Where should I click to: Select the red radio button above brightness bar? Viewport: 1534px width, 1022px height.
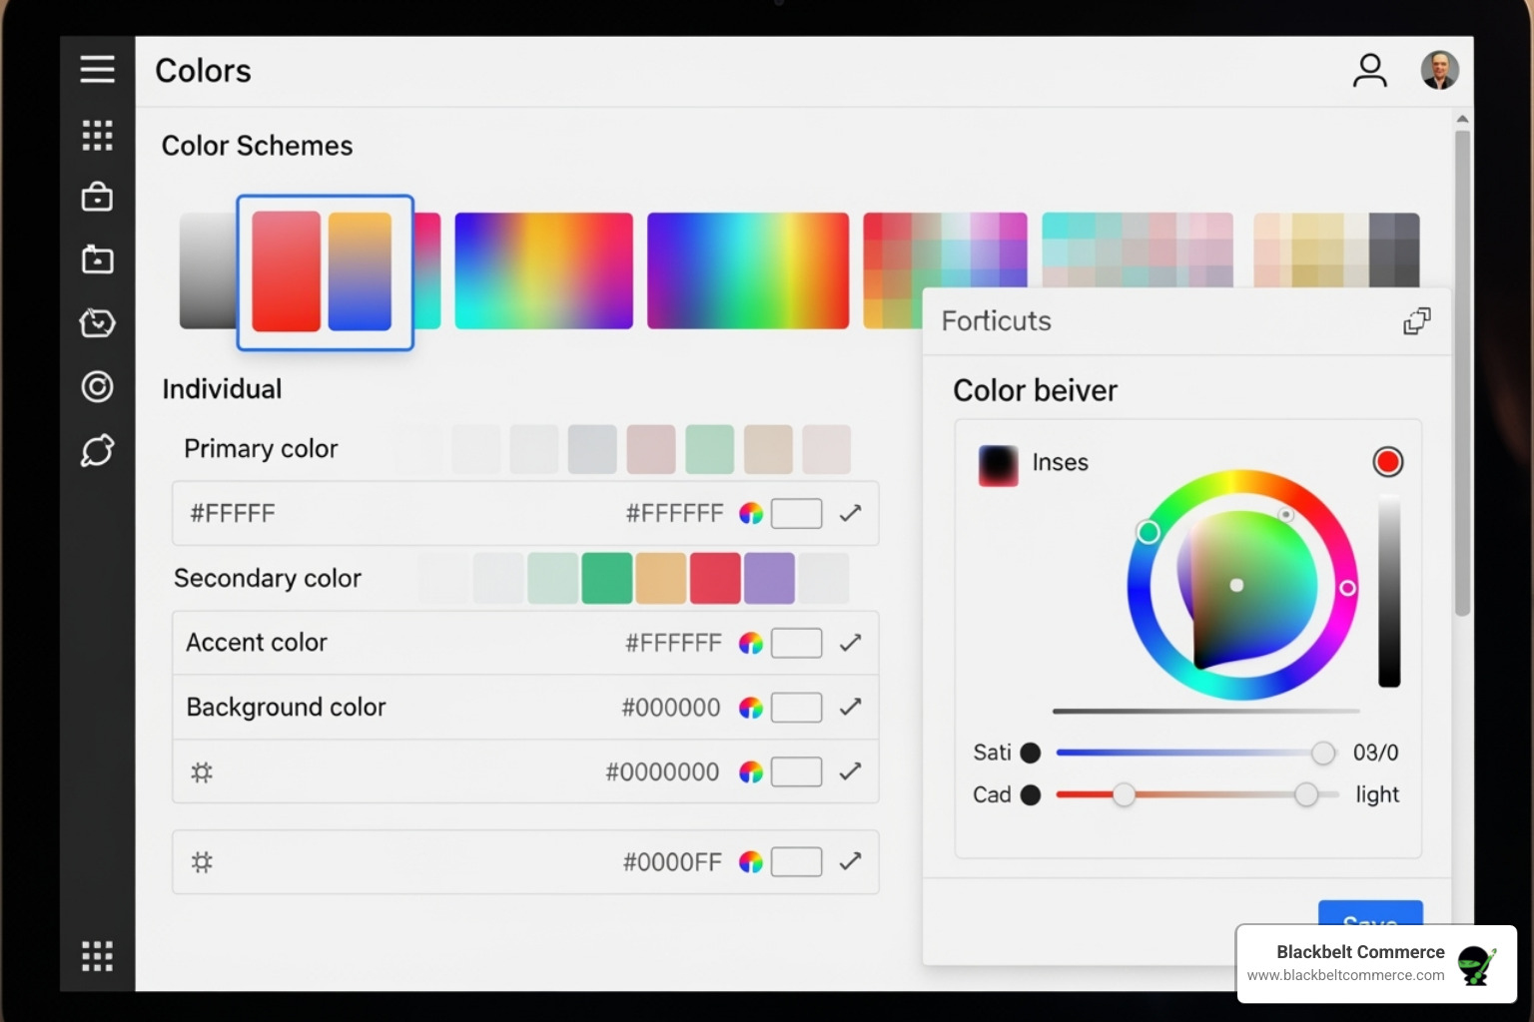tap(1388, 461)
